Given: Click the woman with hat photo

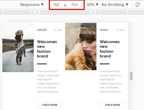Looking at the screenshot, I should point(18,48).
